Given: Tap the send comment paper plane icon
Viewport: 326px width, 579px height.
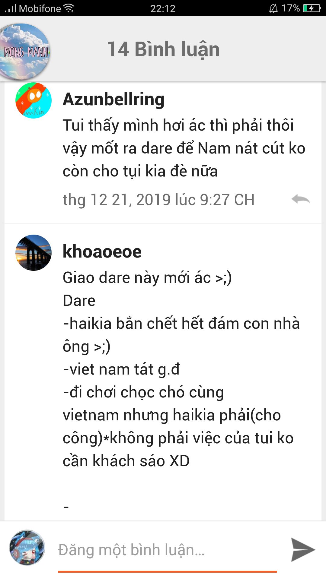Looking at the screenshot, I should tap(303, 550).
